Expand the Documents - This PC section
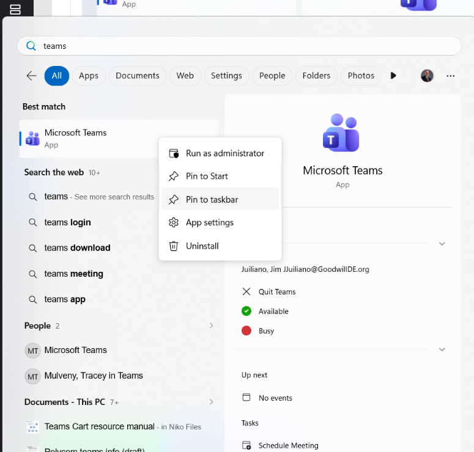The image size is (474, 452). point(212,402)
